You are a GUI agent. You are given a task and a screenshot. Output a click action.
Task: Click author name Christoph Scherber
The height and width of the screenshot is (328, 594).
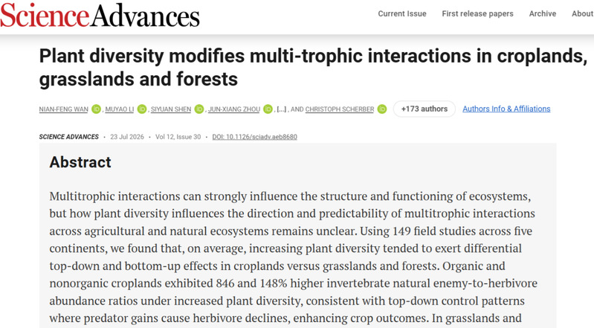(340, 109)
